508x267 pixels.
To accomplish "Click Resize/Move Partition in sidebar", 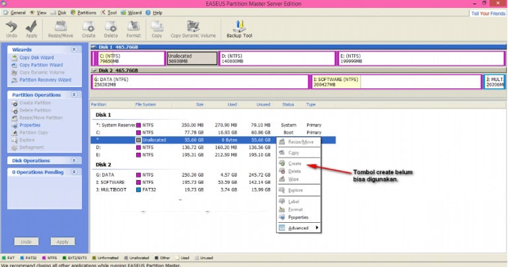I will click(x=37, y=117).
